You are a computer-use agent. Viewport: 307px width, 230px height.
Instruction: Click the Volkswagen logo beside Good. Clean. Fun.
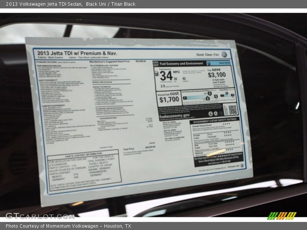pyautogui.click(x=224, y=54)
